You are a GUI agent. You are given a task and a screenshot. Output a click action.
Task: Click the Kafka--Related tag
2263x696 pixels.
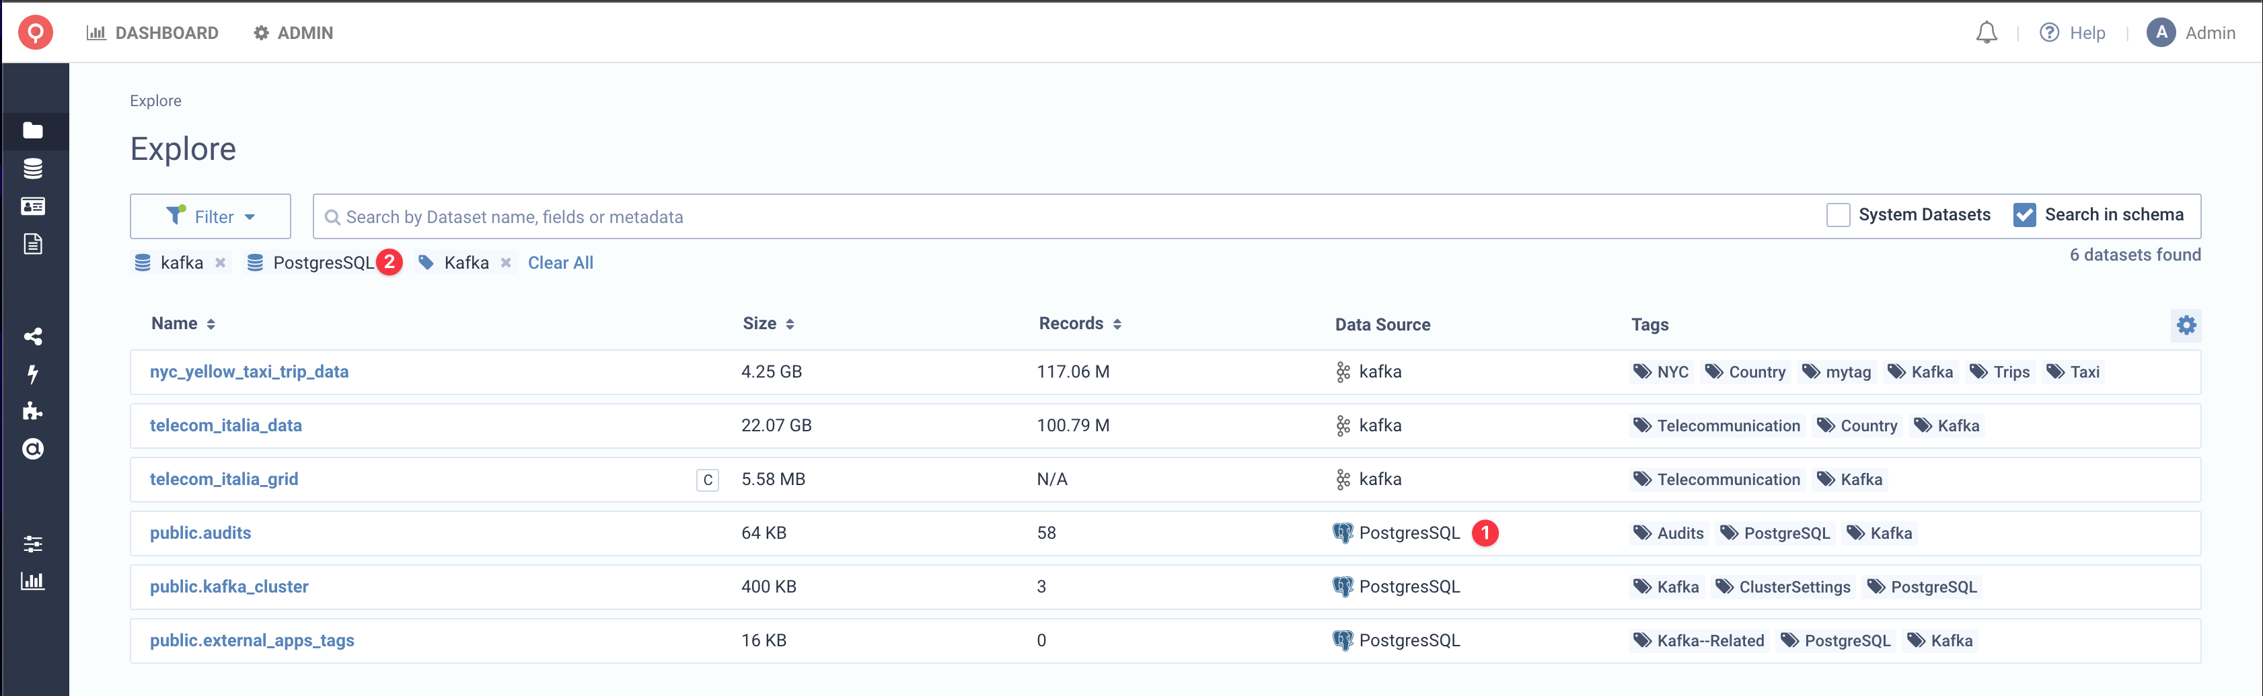coord(1699,641)
